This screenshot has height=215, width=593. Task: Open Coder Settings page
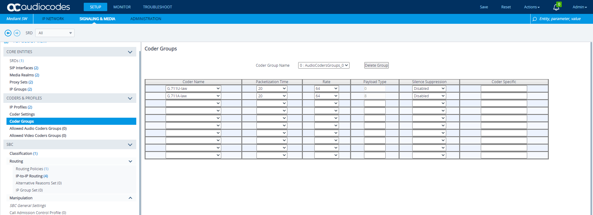(x=22, y=114)
